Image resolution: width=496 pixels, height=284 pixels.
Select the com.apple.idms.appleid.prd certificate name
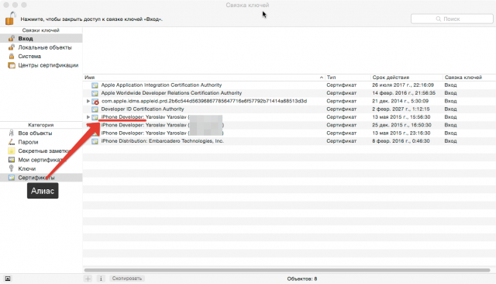click(x=204, y=101)
